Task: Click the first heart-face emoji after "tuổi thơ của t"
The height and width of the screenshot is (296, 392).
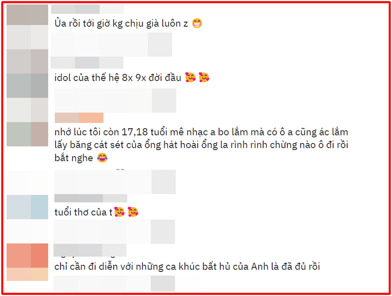Action: coord(119,212)
